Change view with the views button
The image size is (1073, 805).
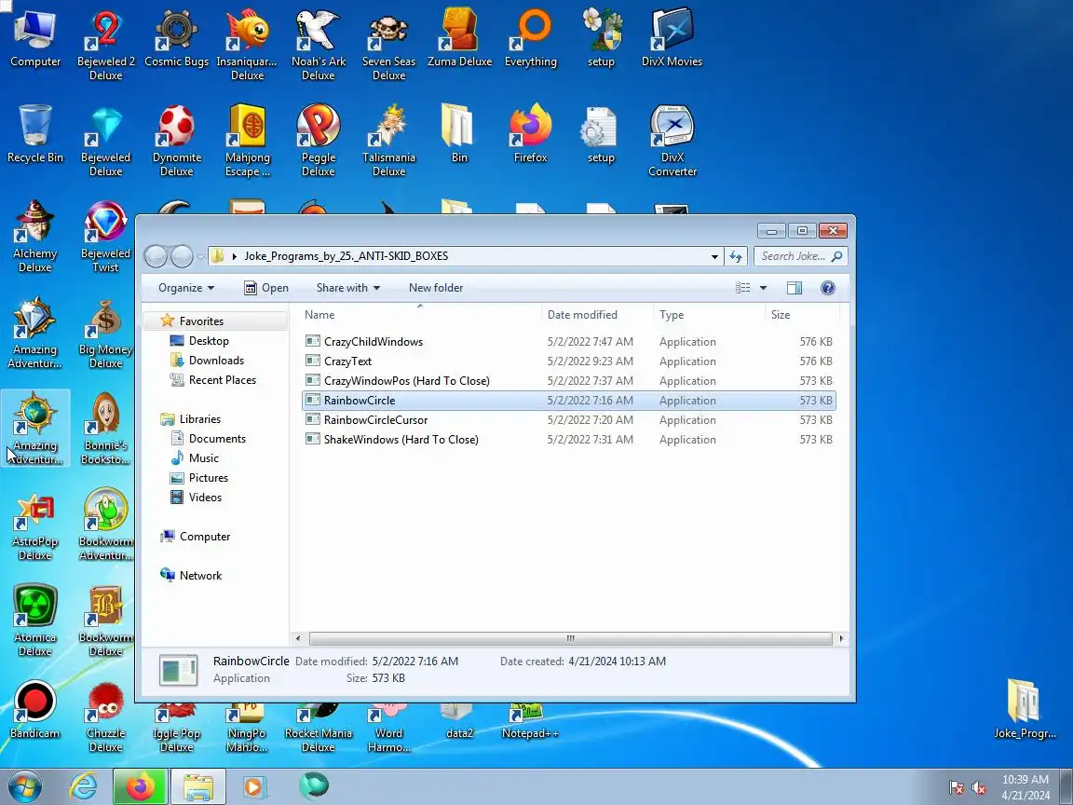pos(743,288)
